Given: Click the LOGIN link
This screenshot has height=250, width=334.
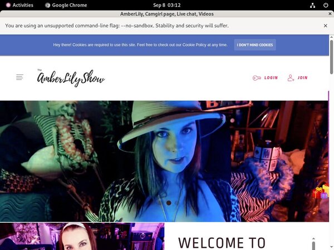Looking at the screenshot, I should tap(271, 78).
